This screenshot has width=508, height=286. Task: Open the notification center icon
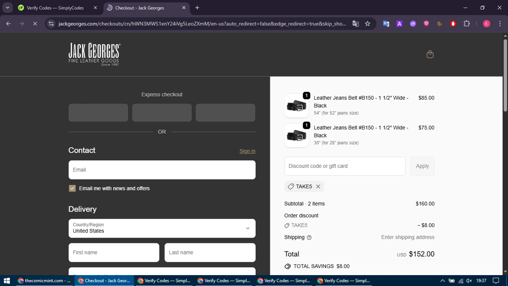click(x=496, y=281)
